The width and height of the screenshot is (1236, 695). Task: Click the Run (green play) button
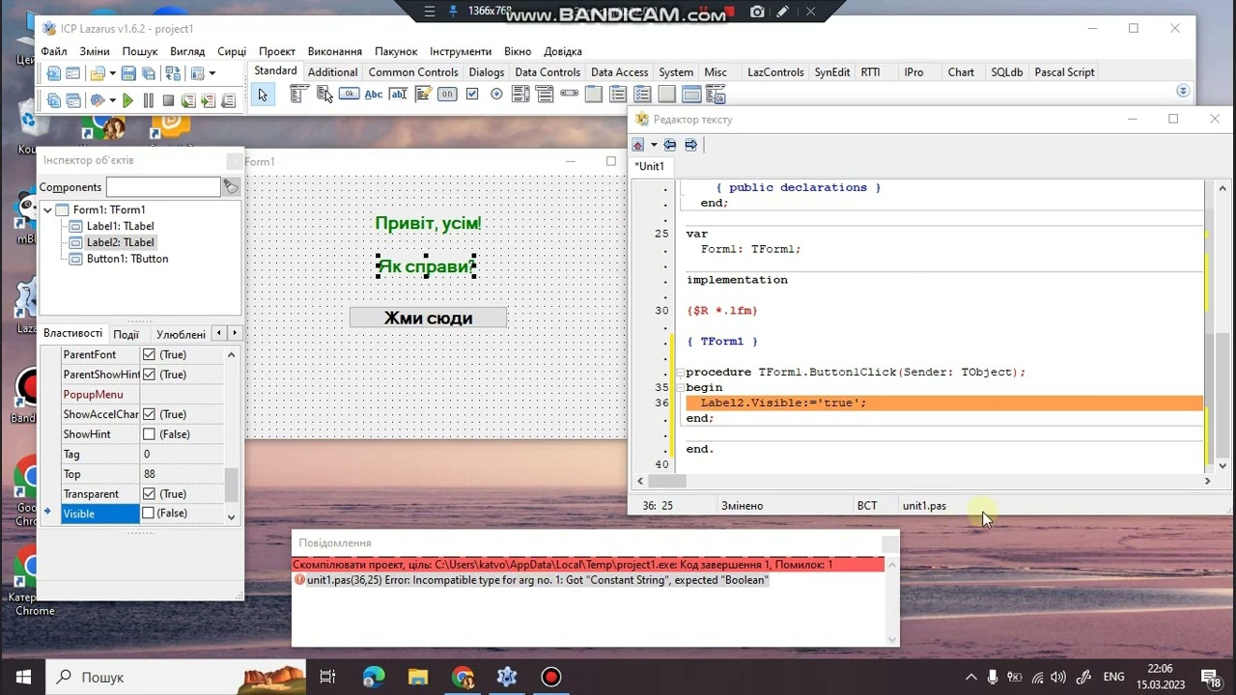pos(127,100)
